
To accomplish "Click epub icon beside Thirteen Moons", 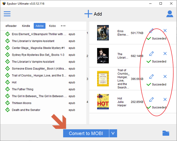I will point(8,103).
